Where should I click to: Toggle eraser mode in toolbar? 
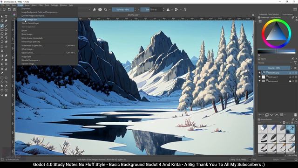tap(95, 9)
